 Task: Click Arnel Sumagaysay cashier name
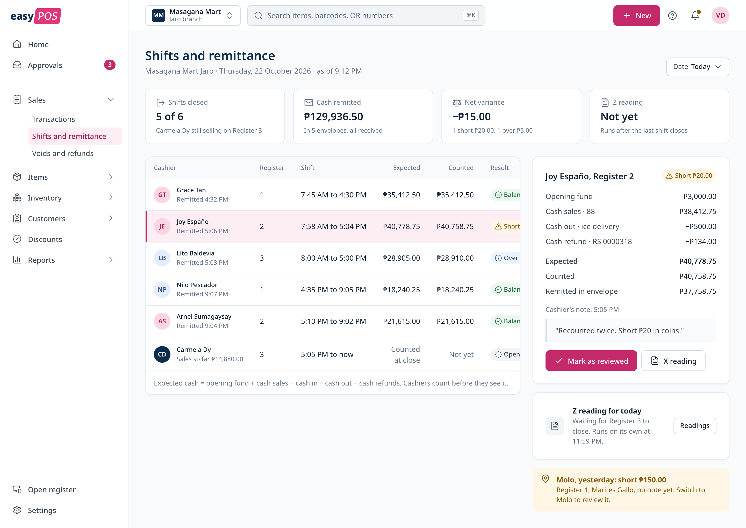pyautogui.click(x=204, y=316)
